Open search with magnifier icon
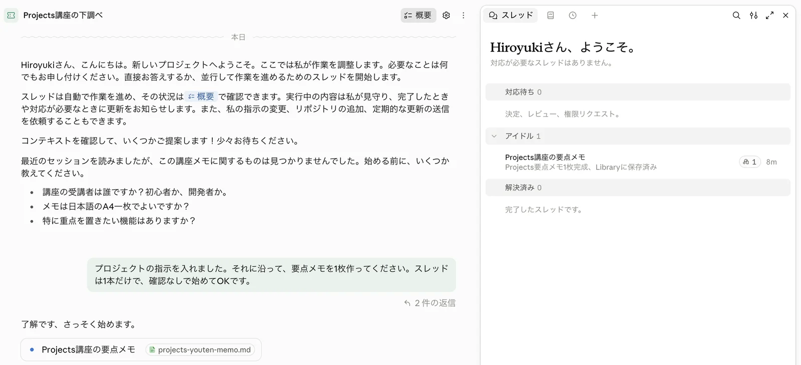Screen dimensions: 801x365 [x=736, y=15]
